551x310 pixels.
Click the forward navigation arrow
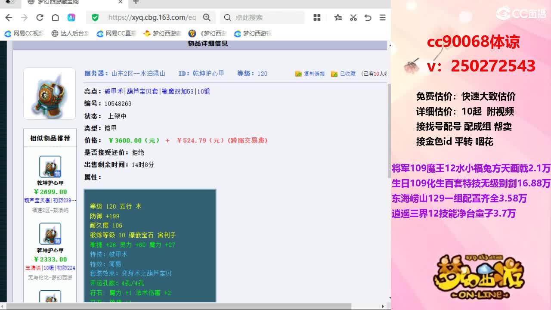point(24,18)
